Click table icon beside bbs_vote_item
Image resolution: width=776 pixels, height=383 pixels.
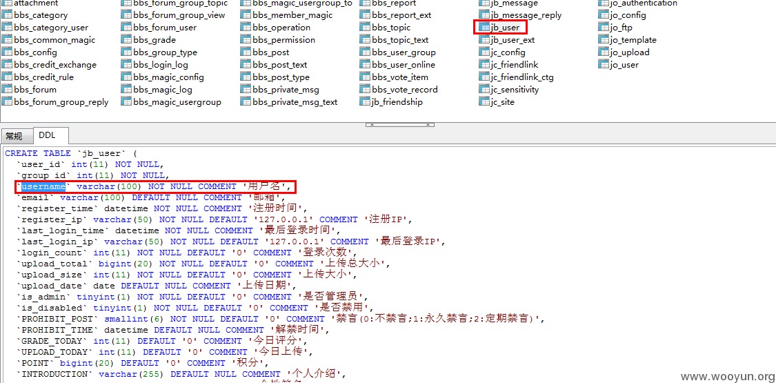365,77
